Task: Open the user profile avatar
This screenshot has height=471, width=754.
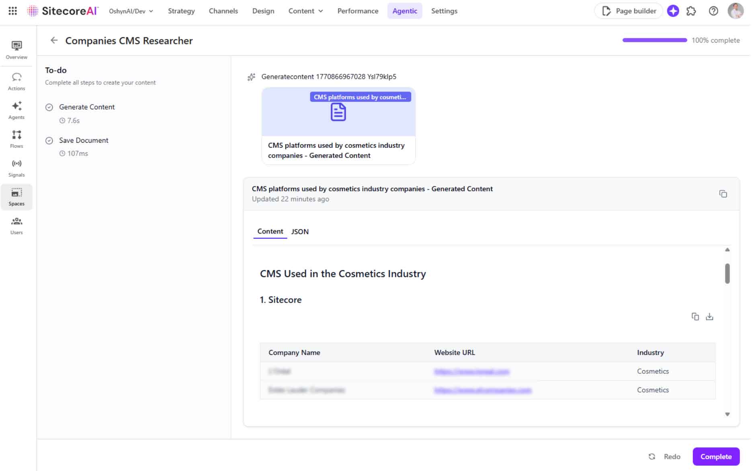Action: pyautogui.click(x=736, y=11)
